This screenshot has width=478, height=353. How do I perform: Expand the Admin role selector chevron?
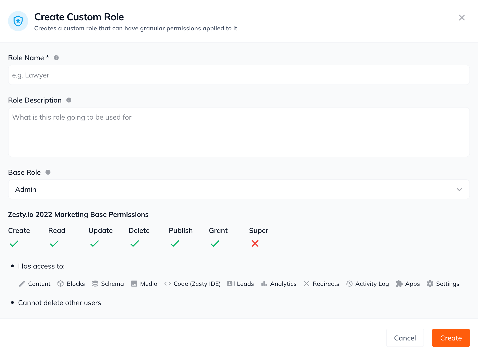(x=460, y=189)
